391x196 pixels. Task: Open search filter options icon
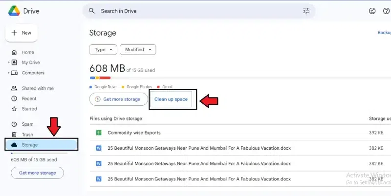click(x=306, y=11)
